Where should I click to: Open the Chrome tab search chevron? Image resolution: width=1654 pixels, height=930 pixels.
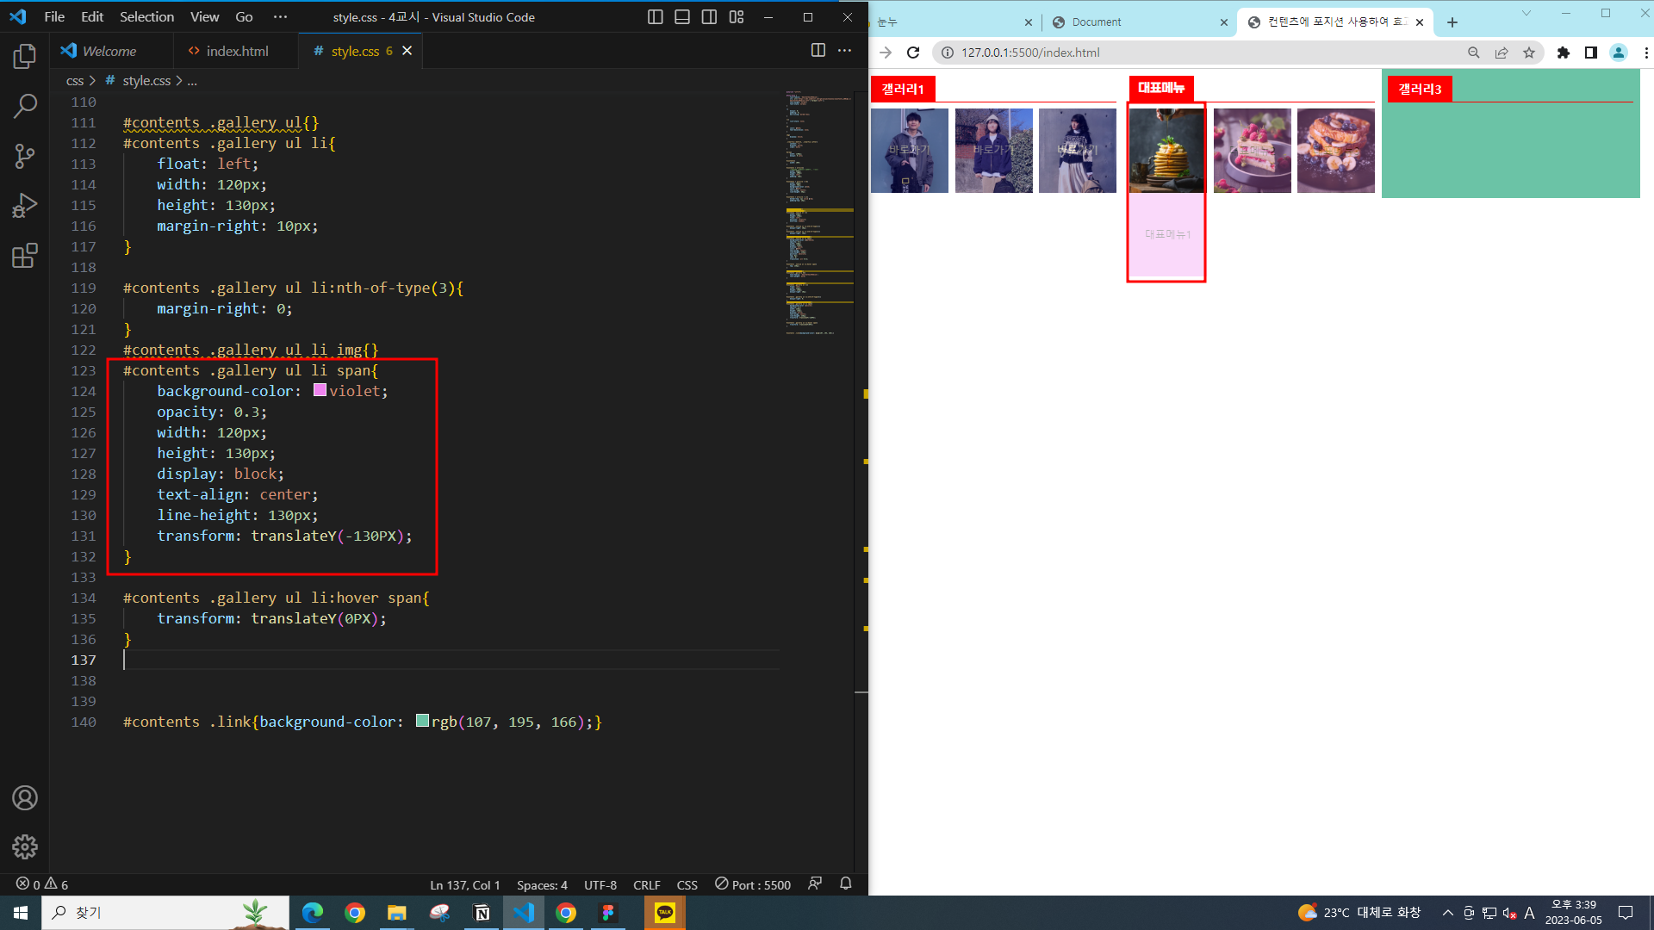[1527, 14]
